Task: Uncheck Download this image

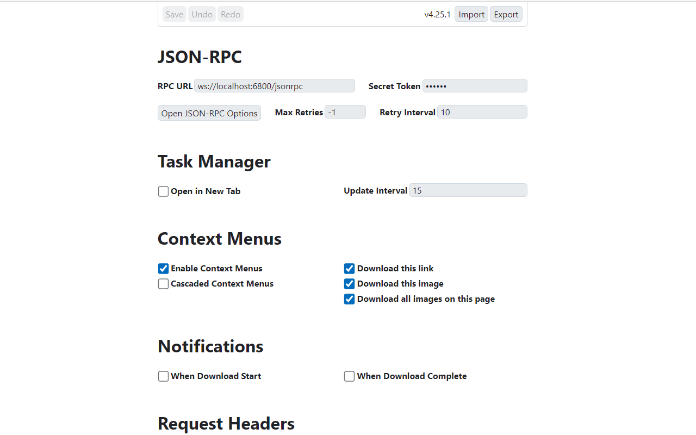Action: (x=349, y=283)
